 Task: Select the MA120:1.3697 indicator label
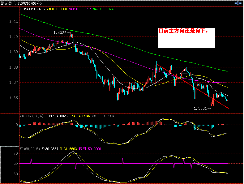click(x=80, y=9)
